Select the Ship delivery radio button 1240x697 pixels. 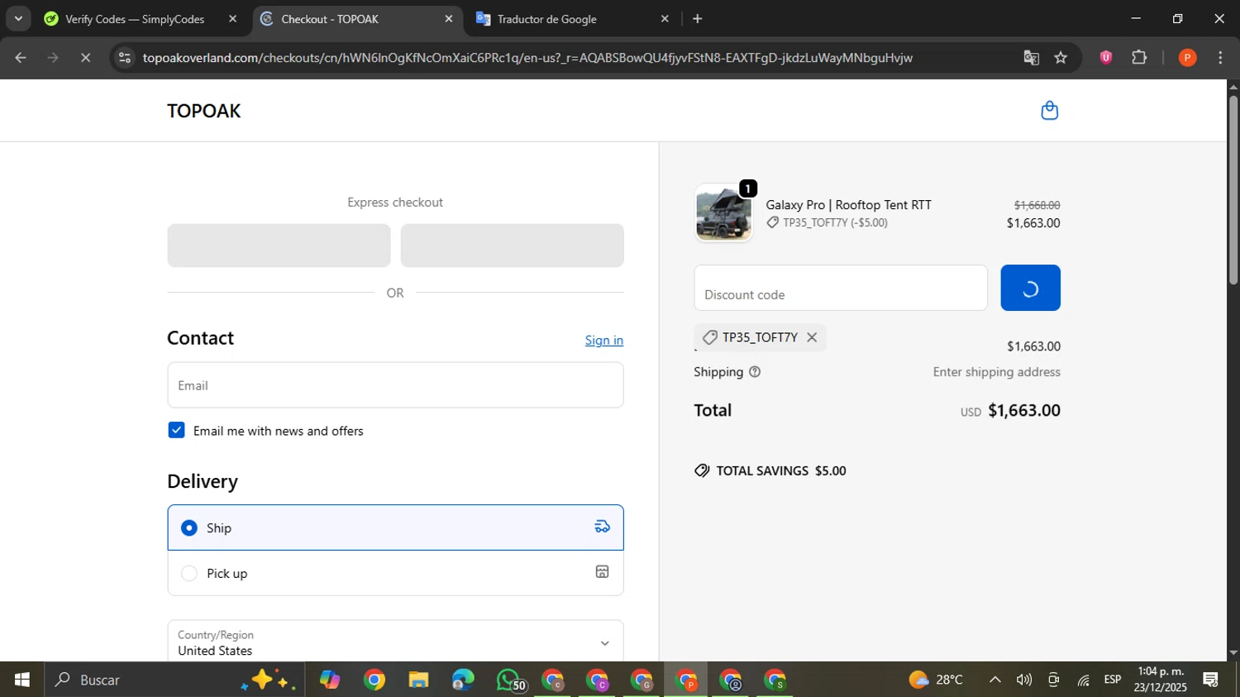pos(189,528)
